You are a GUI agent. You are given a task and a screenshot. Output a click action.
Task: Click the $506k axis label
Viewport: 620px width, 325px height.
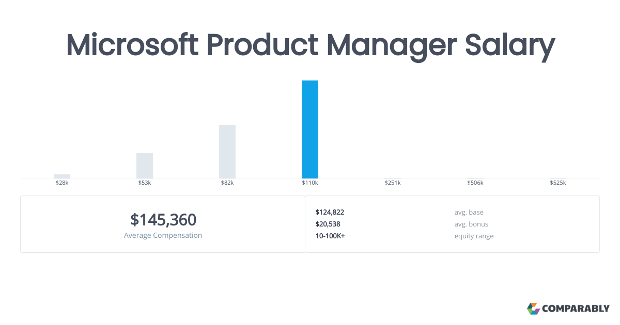pyautogui.click(x=475, y=183)
